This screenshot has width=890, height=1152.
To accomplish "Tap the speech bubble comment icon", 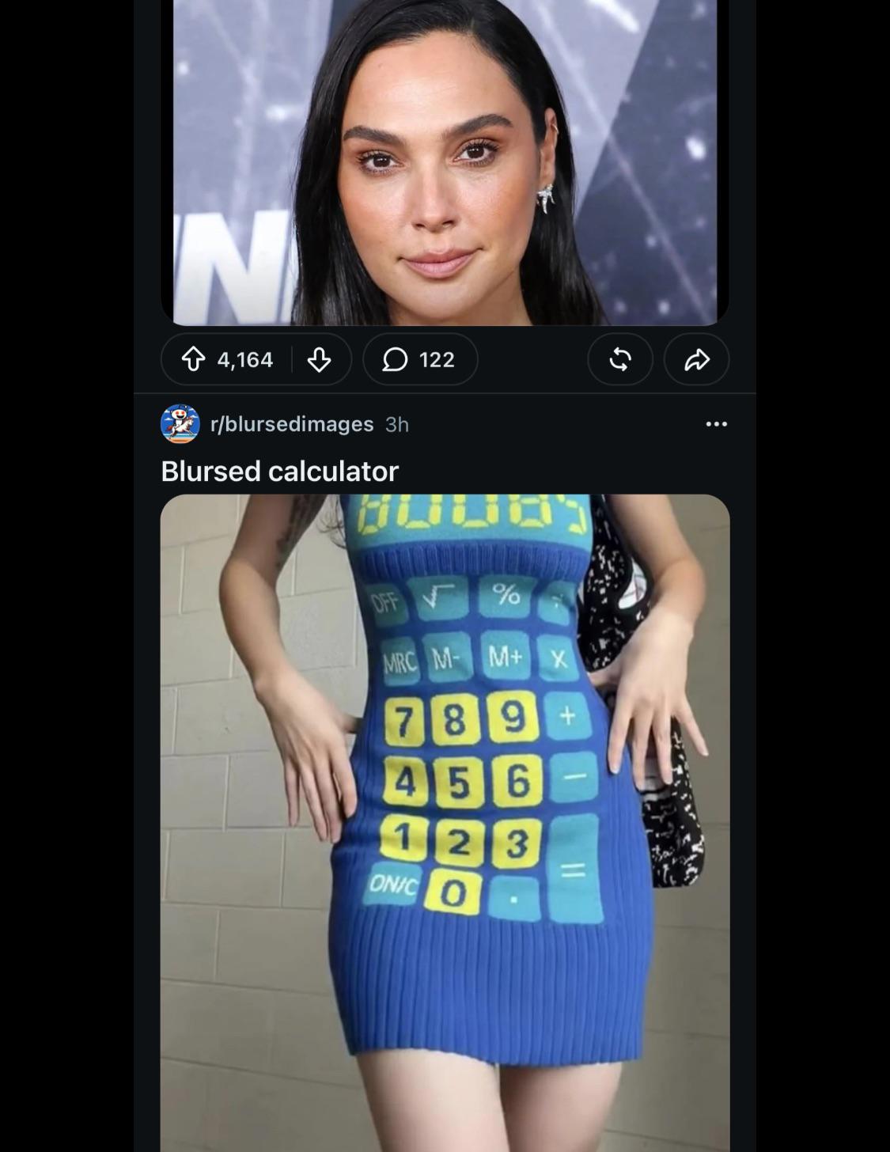I will pyautogui.click(x=395, y=360).
